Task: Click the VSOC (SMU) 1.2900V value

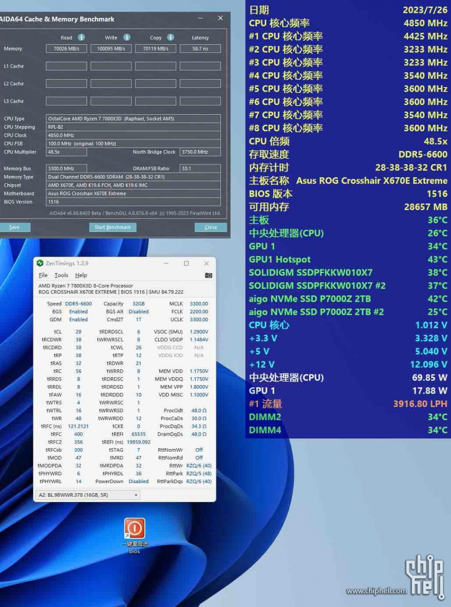Action: tap(199, 332)
